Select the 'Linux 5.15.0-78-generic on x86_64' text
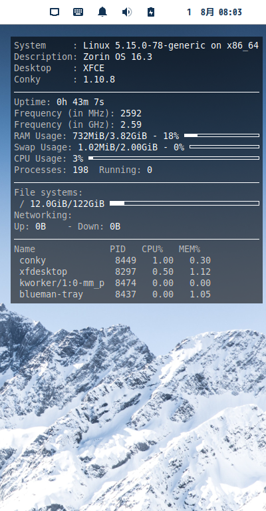The height and width of the screenshot is (511, 266). [x=171, y=46]
